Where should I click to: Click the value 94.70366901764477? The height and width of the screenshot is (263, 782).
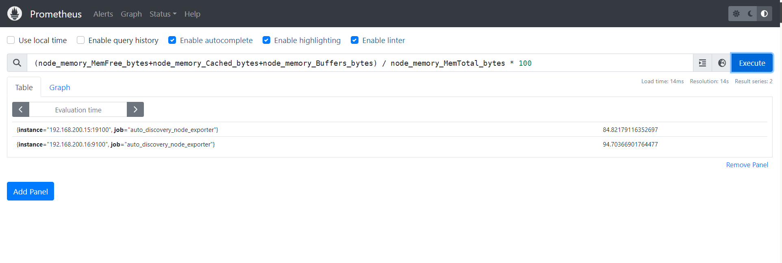[x=630, y=144]
